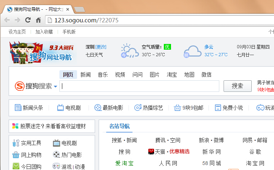274x170 pixels.
Task: Click 设为主页 link
Action: [x=17, y=32]
